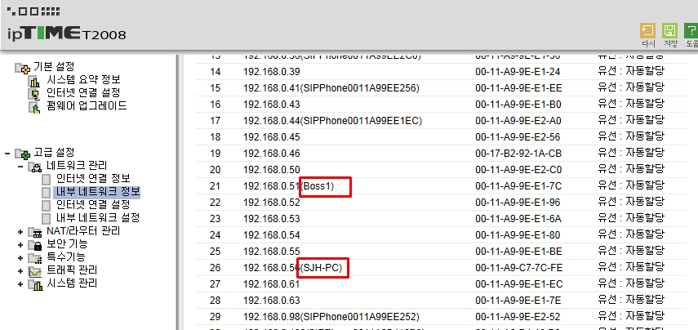Click IP 192.168.0.46 in row 19
Viewport: 698px width, 330px height.
272,154
